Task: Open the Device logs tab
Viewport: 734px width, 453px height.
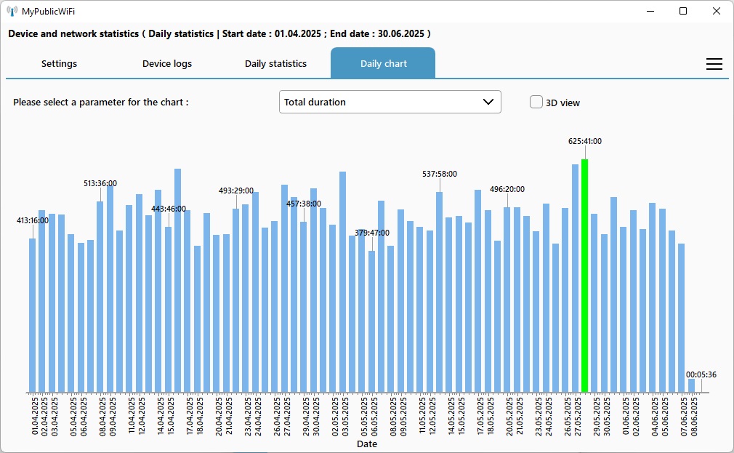Action: [167, 64]
